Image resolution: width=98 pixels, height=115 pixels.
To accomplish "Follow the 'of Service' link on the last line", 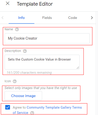I will click(20, 113).
